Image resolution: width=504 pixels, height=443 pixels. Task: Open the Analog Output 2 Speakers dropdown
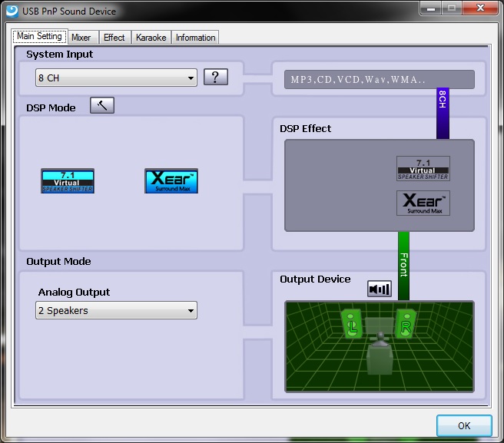click(116, 310)
